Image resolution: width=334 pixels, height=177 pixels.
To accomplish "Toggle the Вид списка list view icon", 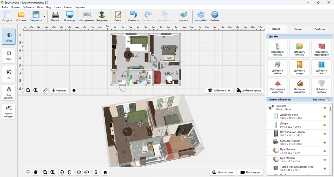I will tap(328, 99).
